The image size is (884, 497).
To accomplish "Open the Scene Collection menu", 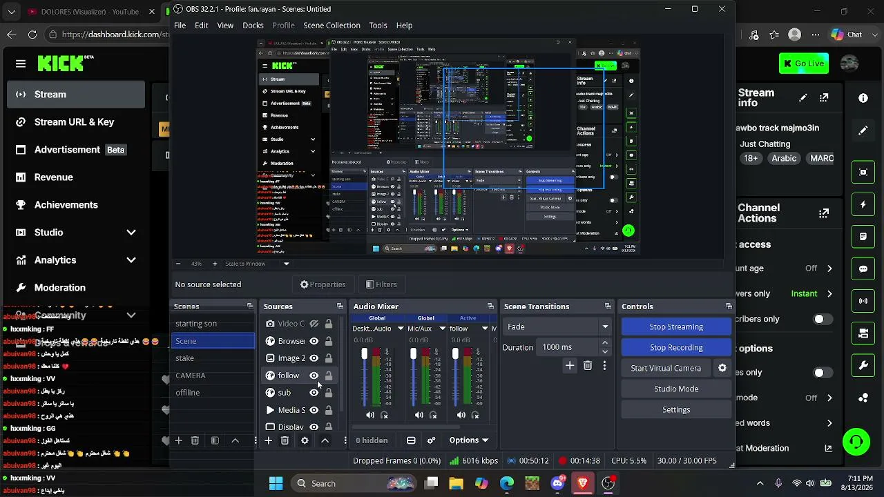I will click(331, 26).
